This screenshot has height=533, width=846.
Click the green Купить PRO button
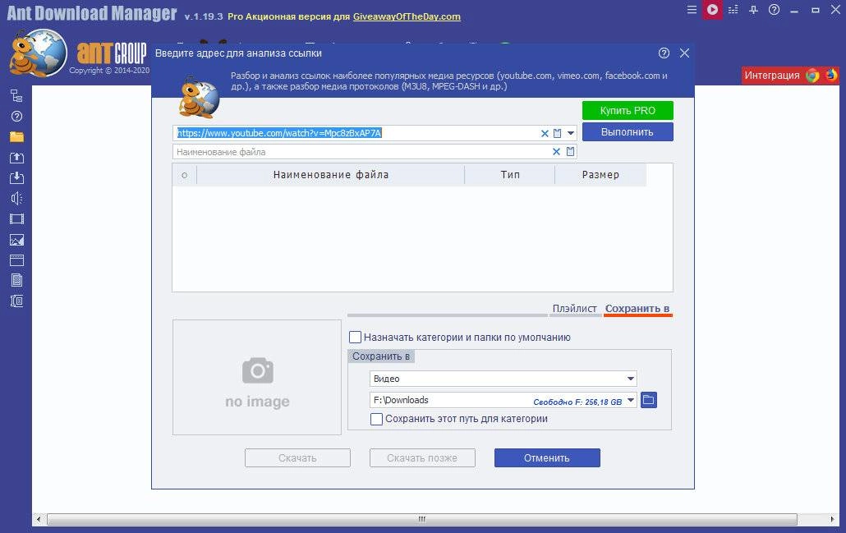(628, 111)
